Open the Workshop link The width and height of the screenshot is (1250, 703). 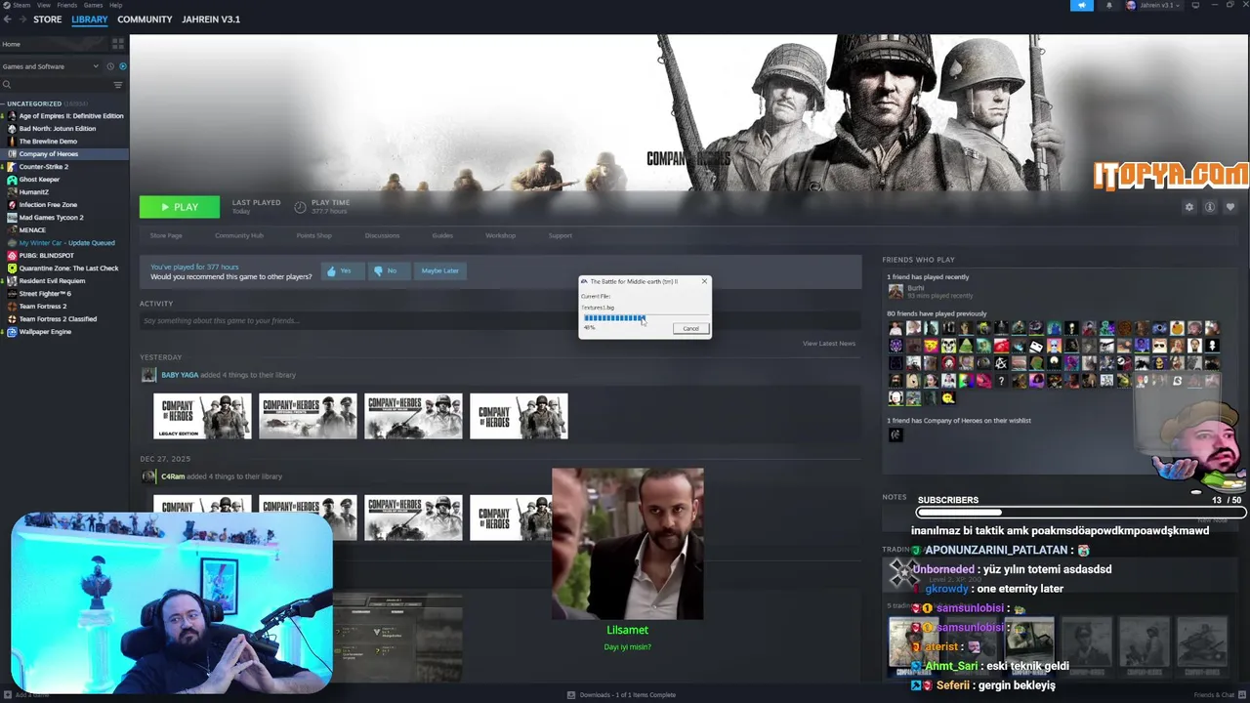500,235
